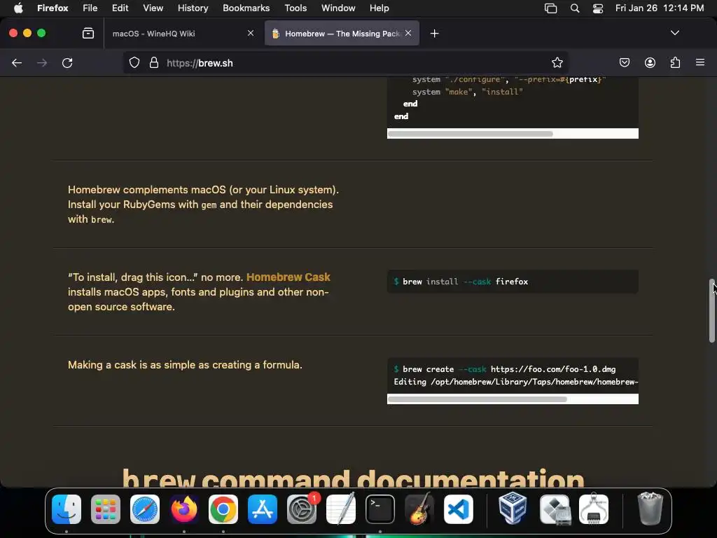The image size is (717, 538).
Task: Click the formula code block horizontal scrollbar
Action: 470,134
